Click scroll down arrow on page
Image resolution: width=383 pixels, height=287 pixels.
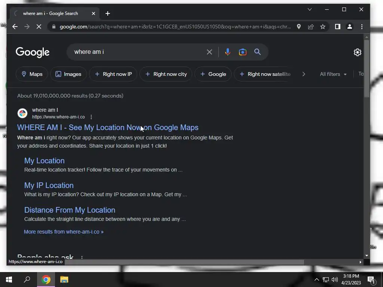[x=367, y=256]
